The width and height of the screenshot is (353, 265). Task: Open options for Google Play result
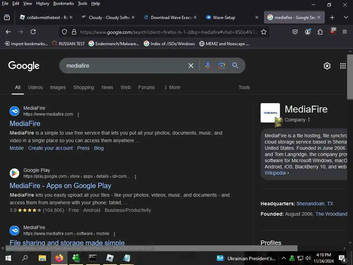click(135, 177)
